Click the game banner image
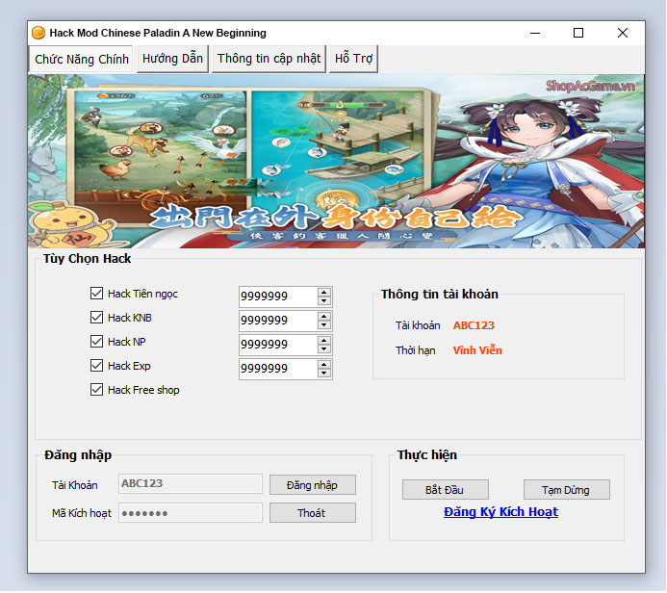Screen dimensions: 667x593 (x=336, y=162)
